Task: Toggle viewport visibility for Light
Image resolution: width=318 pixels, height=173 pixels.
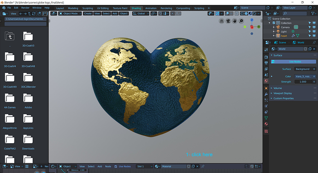Action: [x=314, y=32]
